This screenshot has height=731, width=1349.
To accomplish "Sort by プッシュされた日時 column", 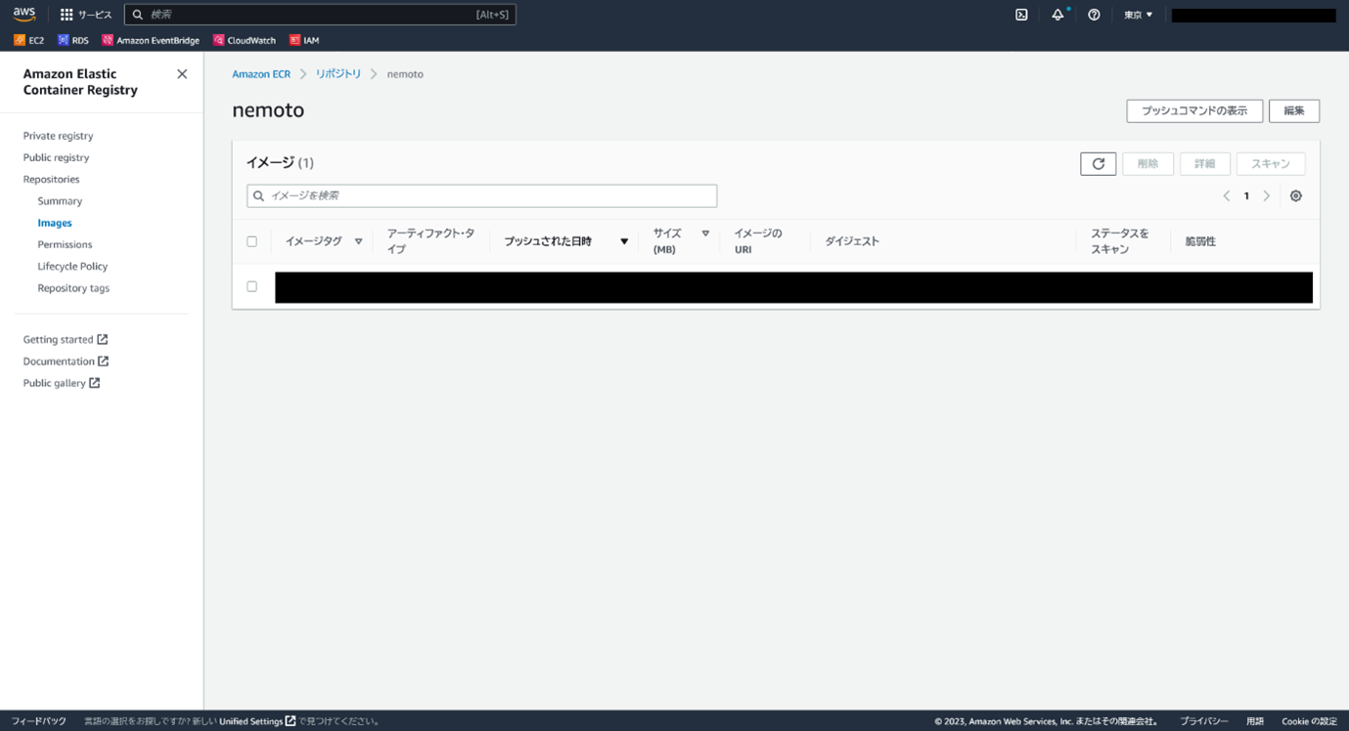I will (565, 241).
